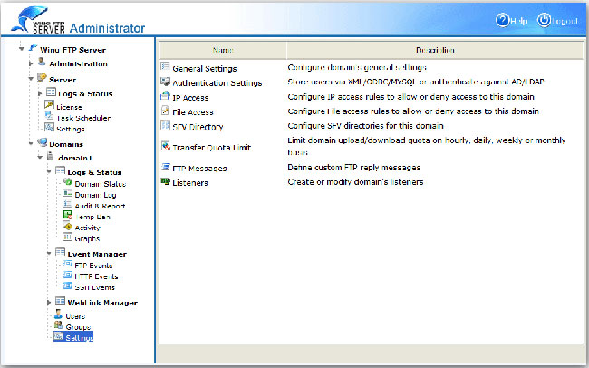Click the Graphs icon in tree
Image resolution: width=589 pixels, height=368 pixels.
[x=68, y=237]
